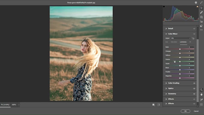The height and width of the screenshot is (115, 204).
Task: Select the Hand pan tool
Action: click(x=201, y=94)
